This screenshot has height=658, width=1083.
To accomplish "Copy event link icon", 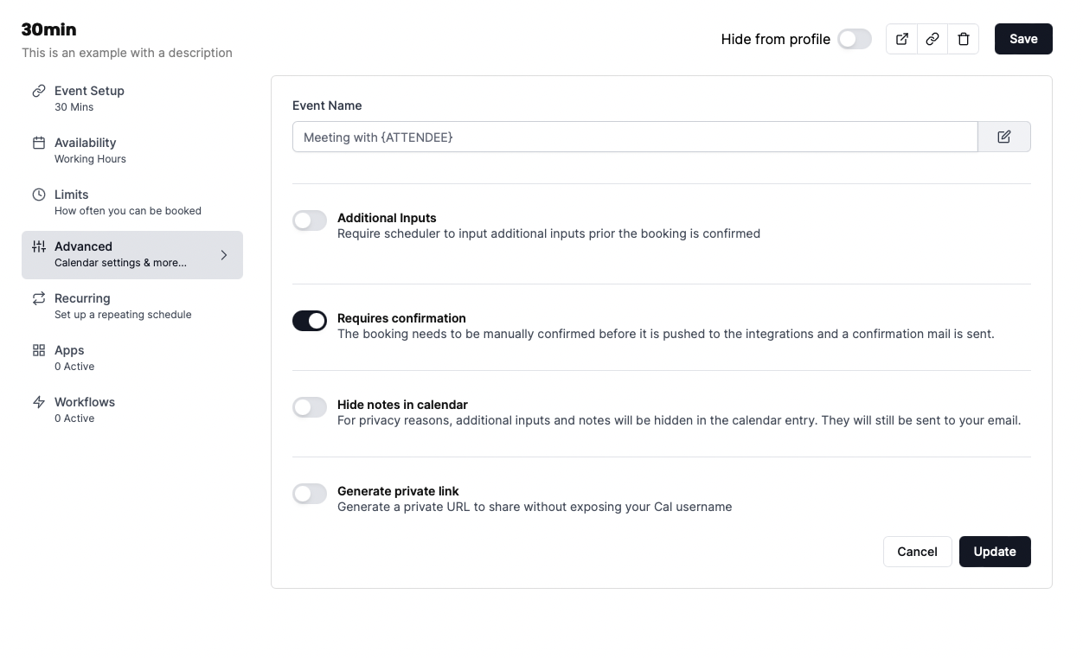I will [932, 39].
